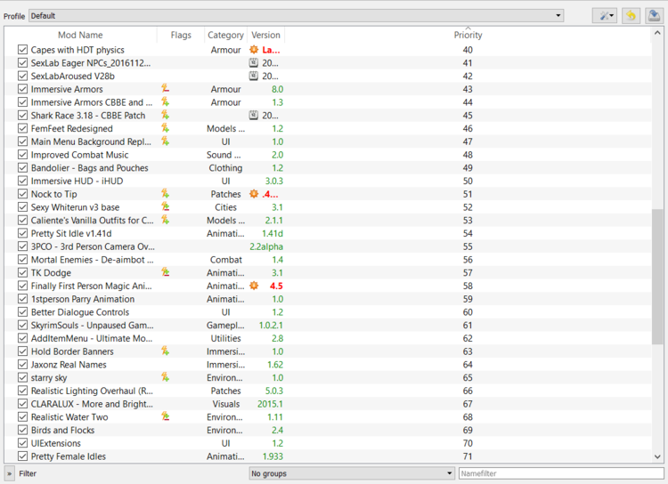The height and width of the screenshot is (484, 668).
Task: Click the Utilities category cell
Action: 226,338
